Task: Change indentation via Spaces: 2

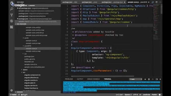Action: (x=128, y=95)
